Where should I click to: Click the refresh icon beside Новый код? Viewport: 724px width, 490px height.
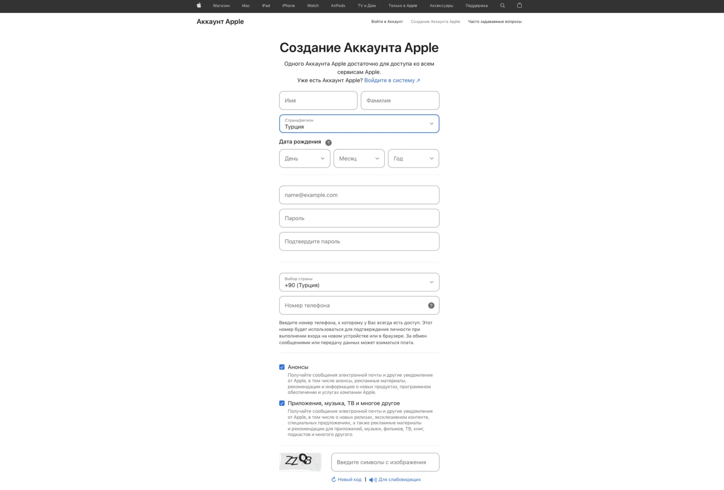[x=334, y=480]
